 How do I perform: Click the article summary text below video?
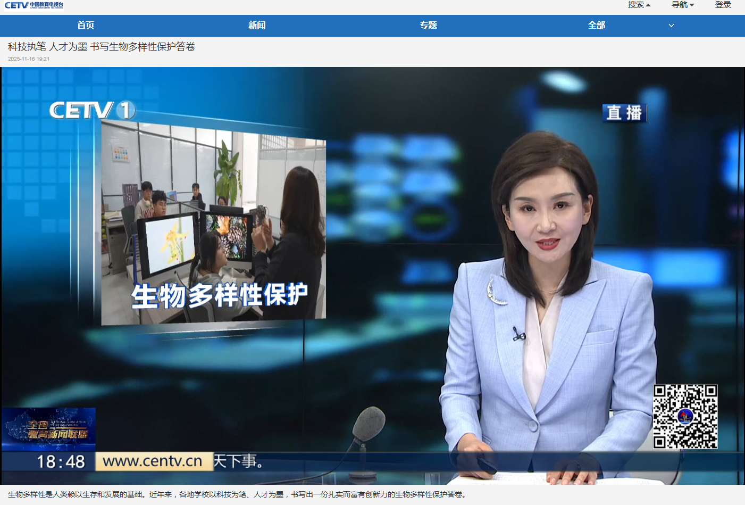238,494
